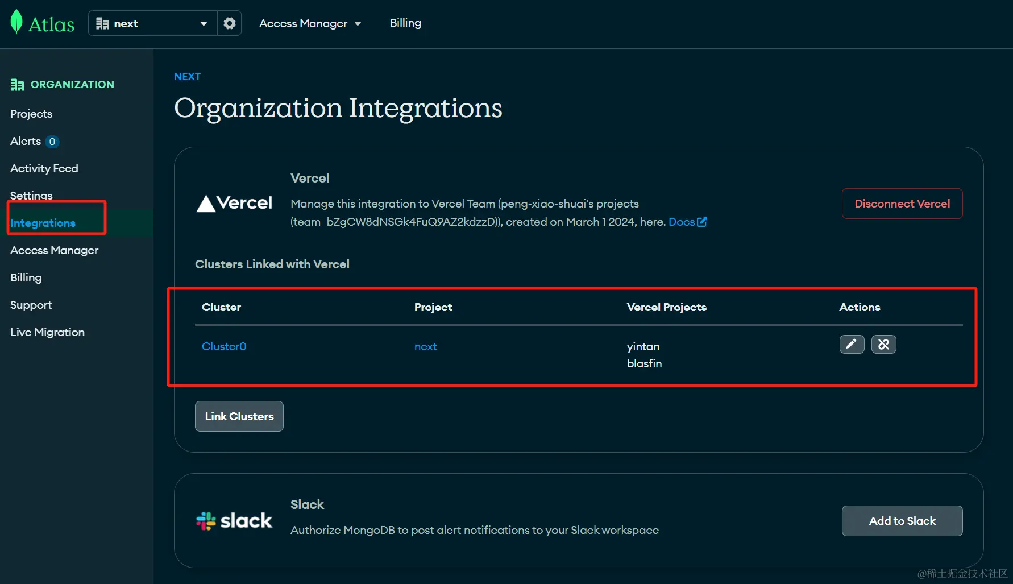Screen dimensions: 1013x584
Task: Click the NEXT breadcrumb link
Action: point(187,77)
